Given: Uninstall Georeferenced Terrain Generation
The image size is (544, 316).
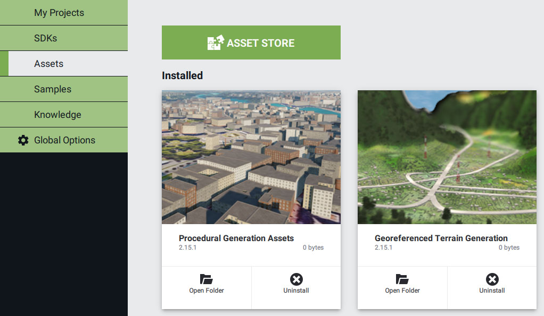Looking at the screenshot, I should 492,288.
